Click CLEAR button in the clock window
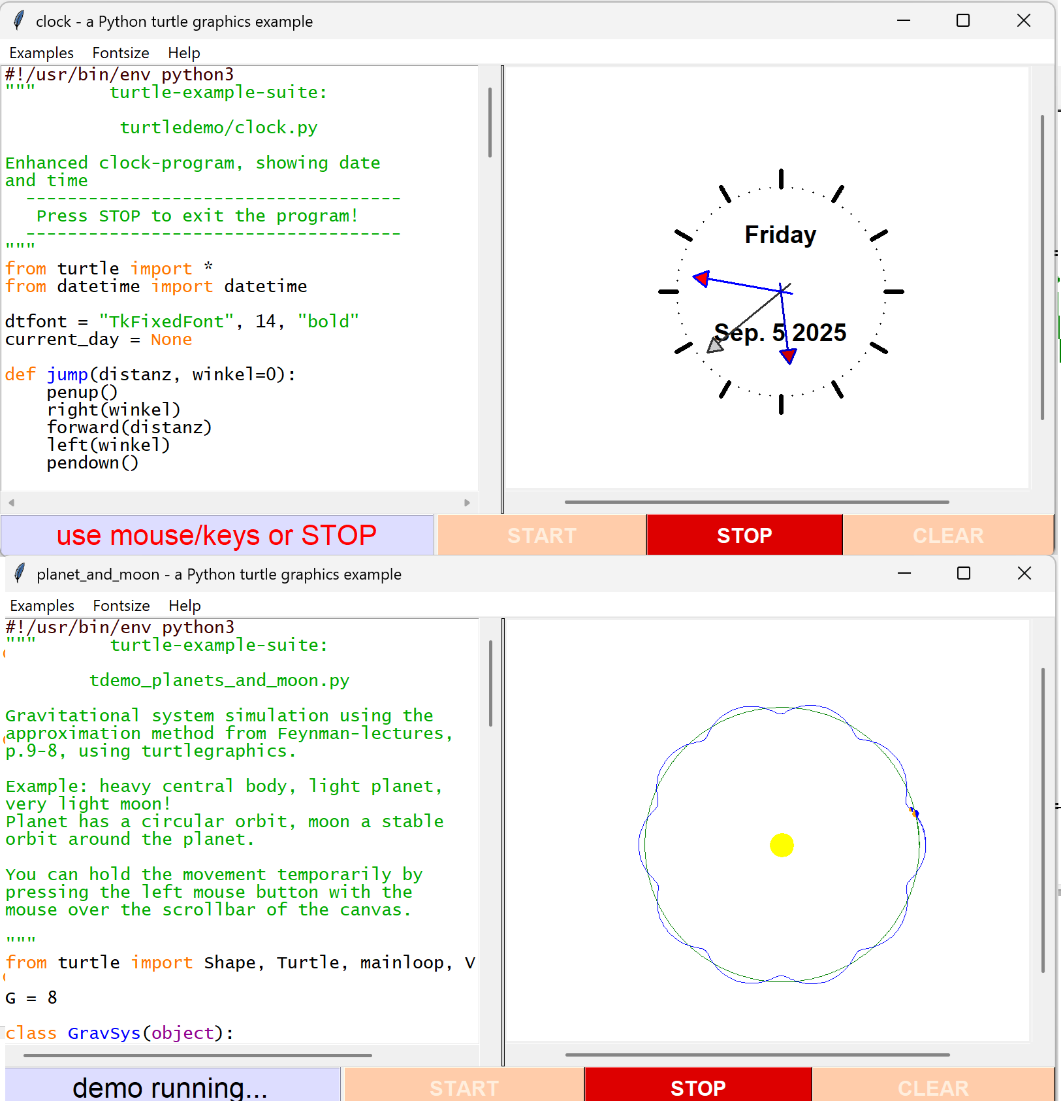This screenshot has width=1061, height=1101. click(947, 536)
